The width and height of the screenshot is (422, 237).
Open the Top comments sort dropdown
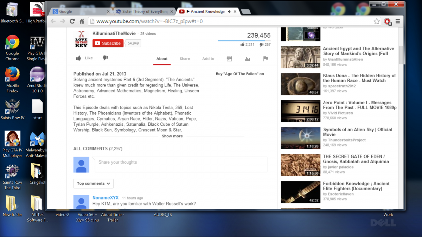(x=93, y=183)
